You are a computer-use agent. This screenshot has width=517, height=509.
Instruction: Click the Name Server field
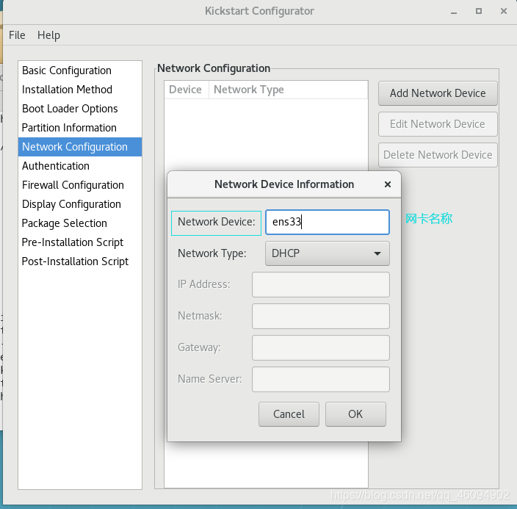[321, 379]
